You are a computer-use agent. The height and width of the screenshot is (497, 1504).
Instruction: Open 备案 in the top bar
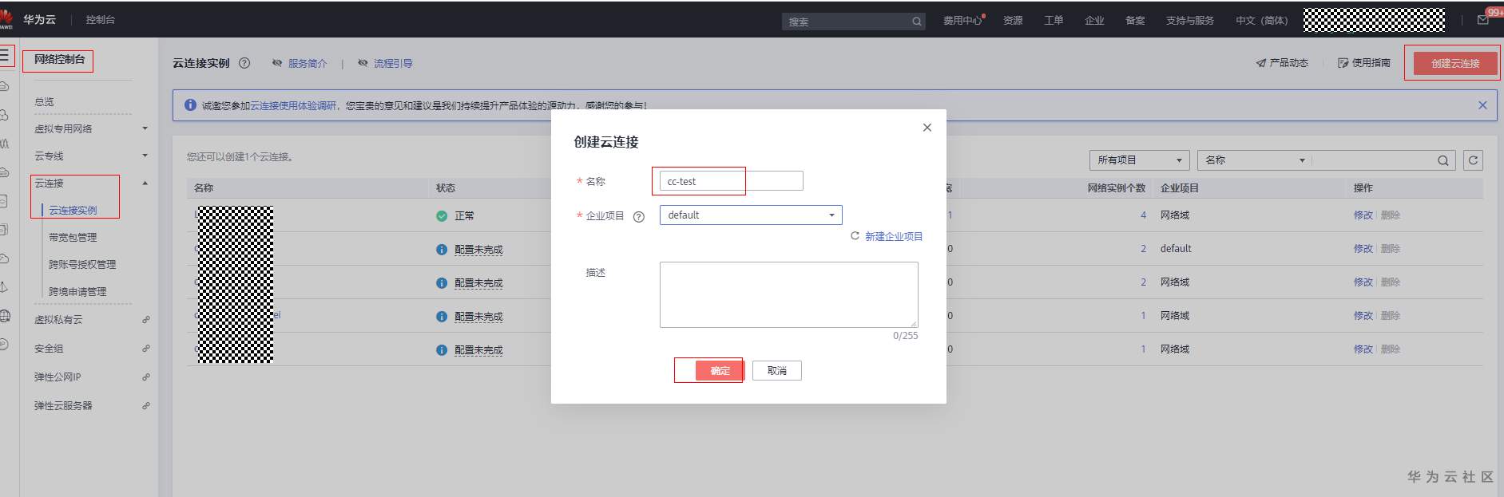(1135, 21)
